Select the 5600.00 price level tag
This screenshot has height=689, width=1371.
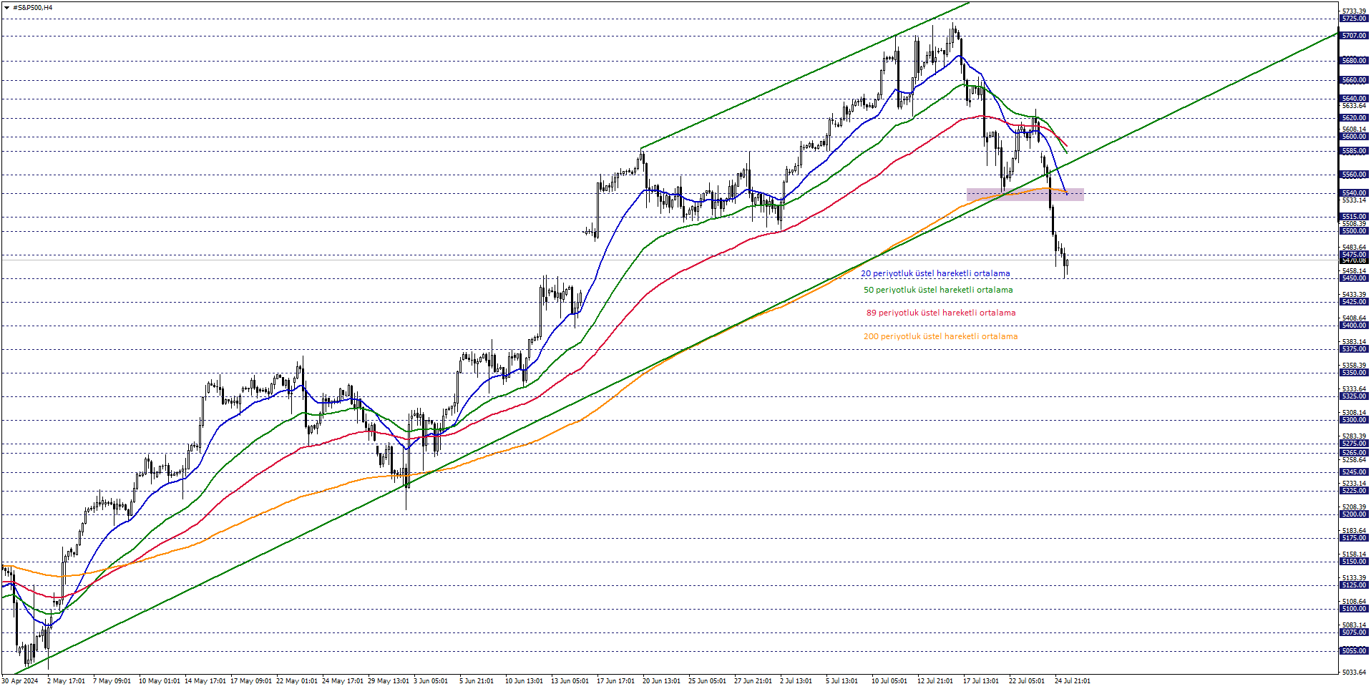point(1354,137)
